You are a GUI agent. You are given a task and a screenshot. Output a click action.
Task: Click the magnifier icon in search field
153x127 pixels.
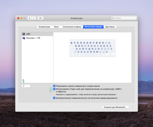[113, 18]
